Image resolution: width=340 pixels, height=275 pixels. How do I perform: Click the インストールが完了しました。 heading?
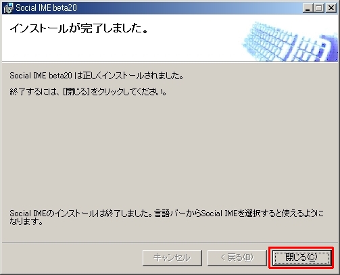79,28
